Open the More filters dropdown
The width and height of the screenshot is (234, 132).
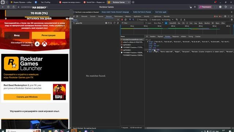[x=158, y=23]
